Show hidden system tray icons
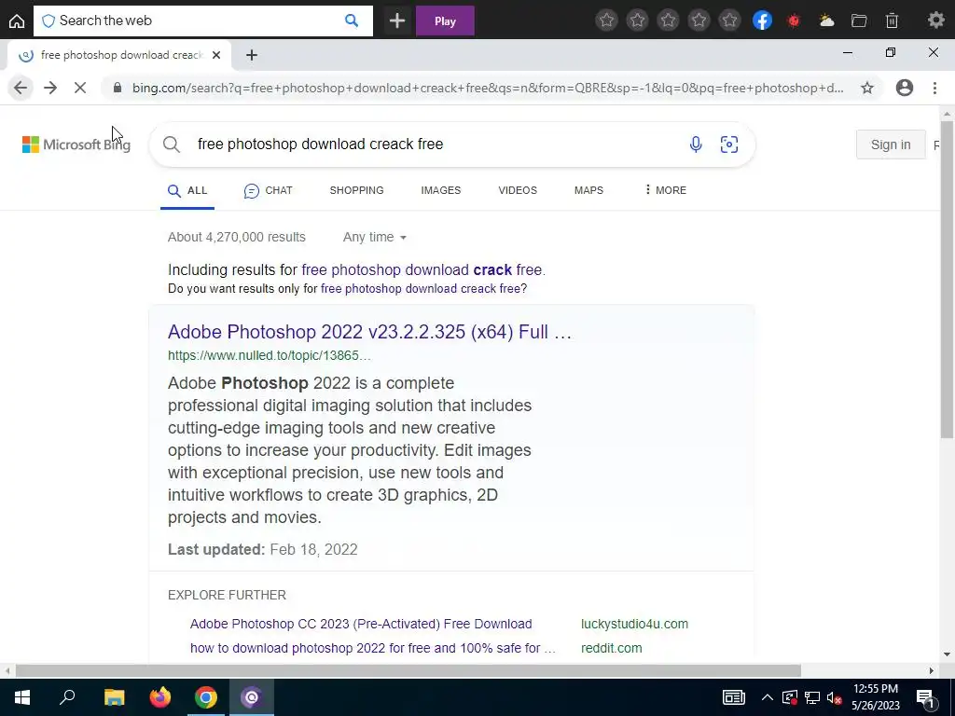 [x=767, y=697]
